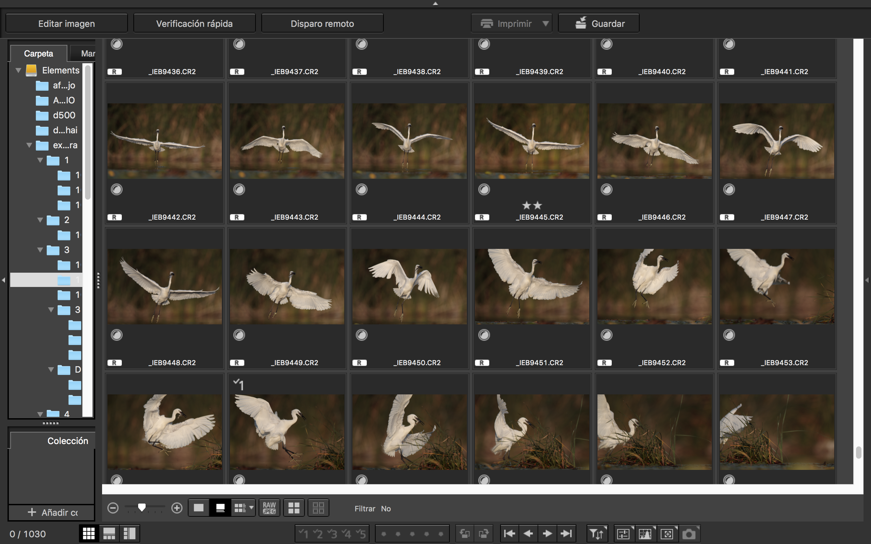Jump to first image with skip-start arrow
This screenshot has height=544, width=871.
509,533
